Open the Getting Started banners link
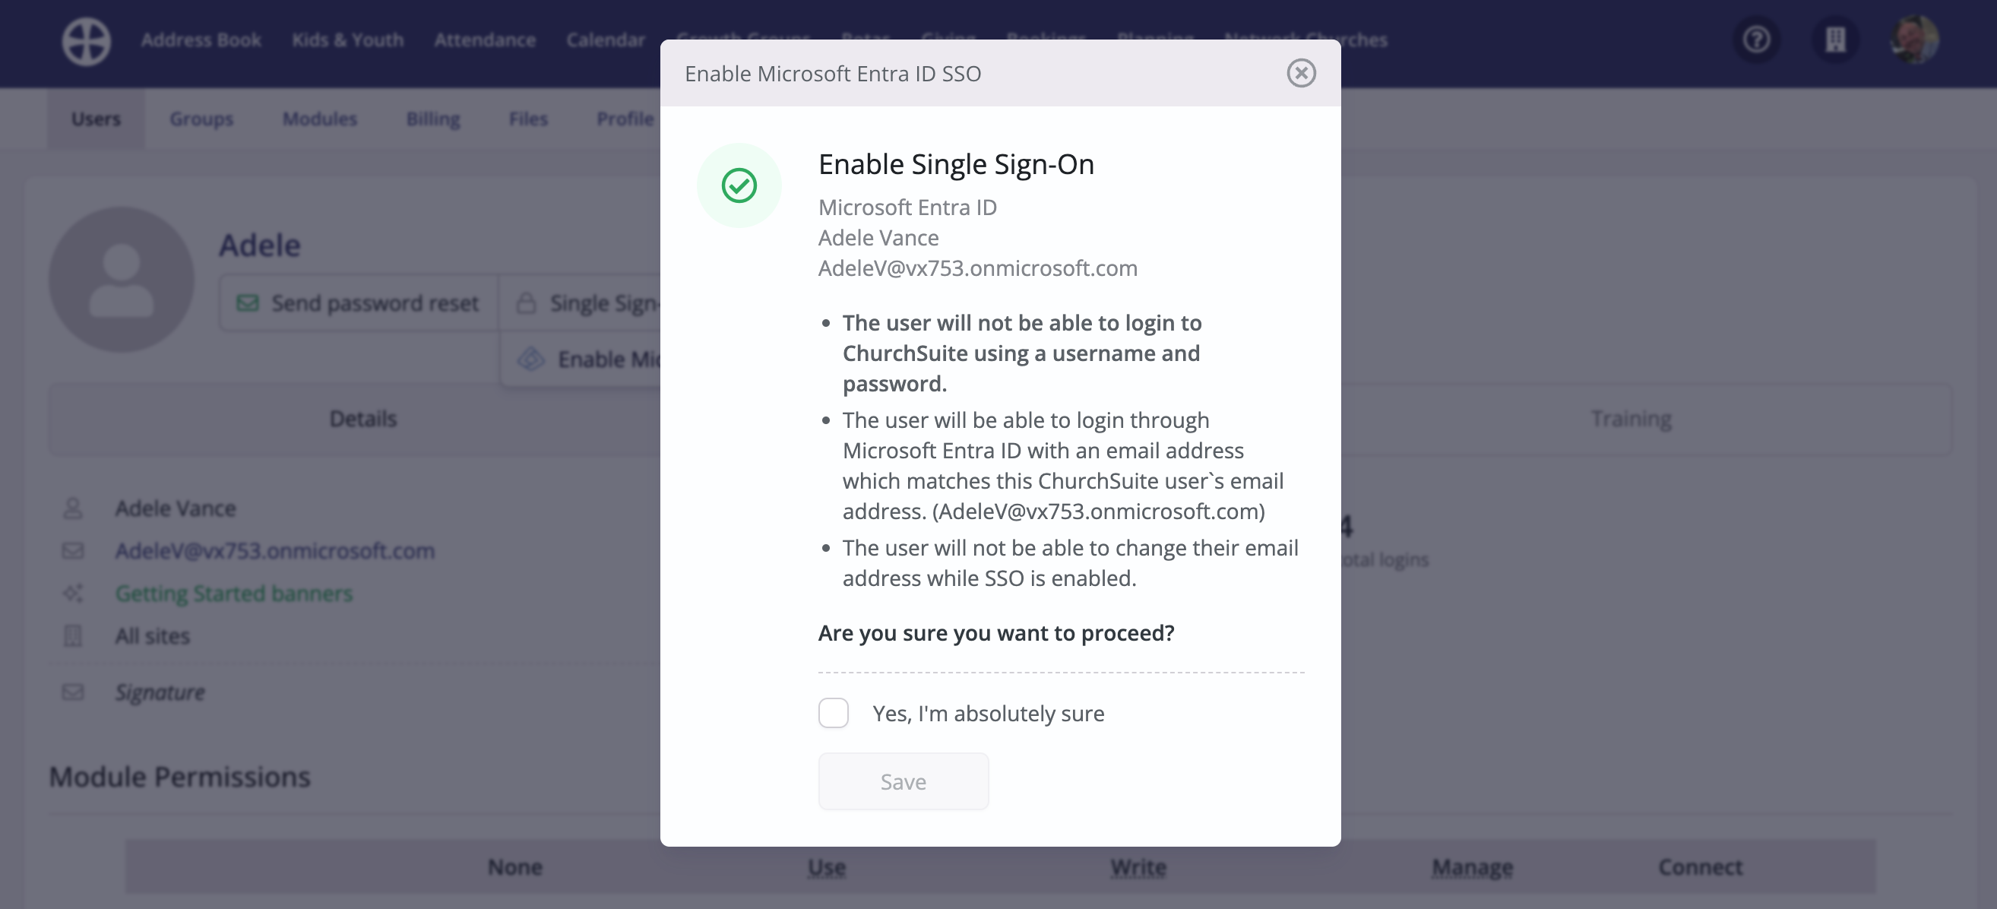 234,593
